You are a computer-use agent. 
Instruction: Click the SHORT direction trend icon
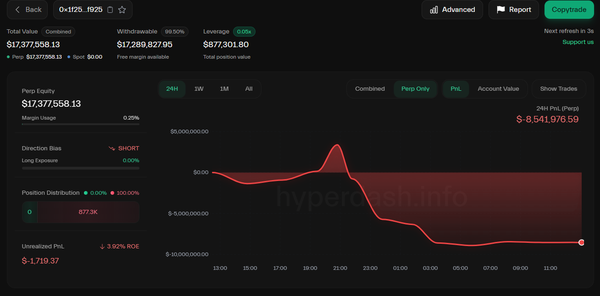111,148
